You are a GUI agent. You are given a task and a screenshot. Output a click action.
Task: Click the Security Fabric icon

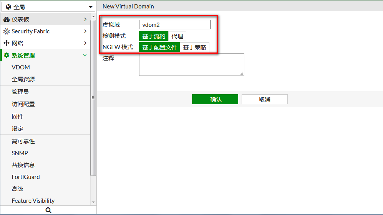pyautogui.click(x=7, y=31)
